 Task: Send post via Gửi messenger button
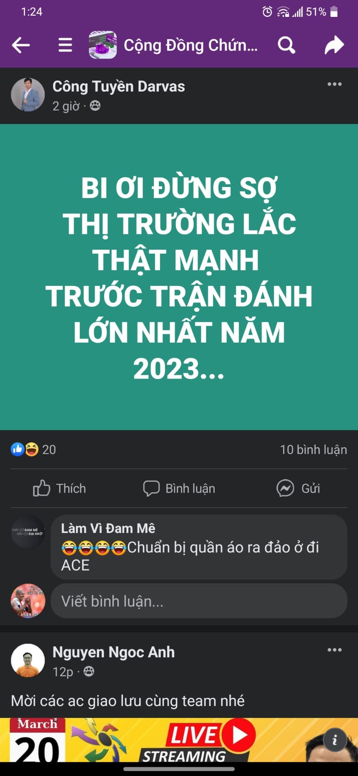point(298,488)
